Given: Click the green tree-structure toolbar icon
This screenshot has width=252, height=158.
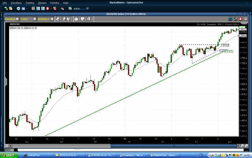Looking at the screenshot, I should coord(6,8).
